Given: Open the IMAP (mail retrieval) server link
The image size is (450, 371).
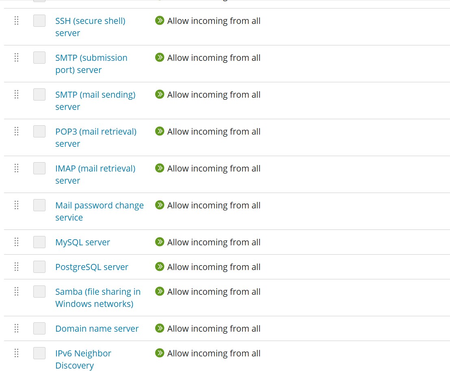Looking at the screenshot, I should tap(95, 169).
